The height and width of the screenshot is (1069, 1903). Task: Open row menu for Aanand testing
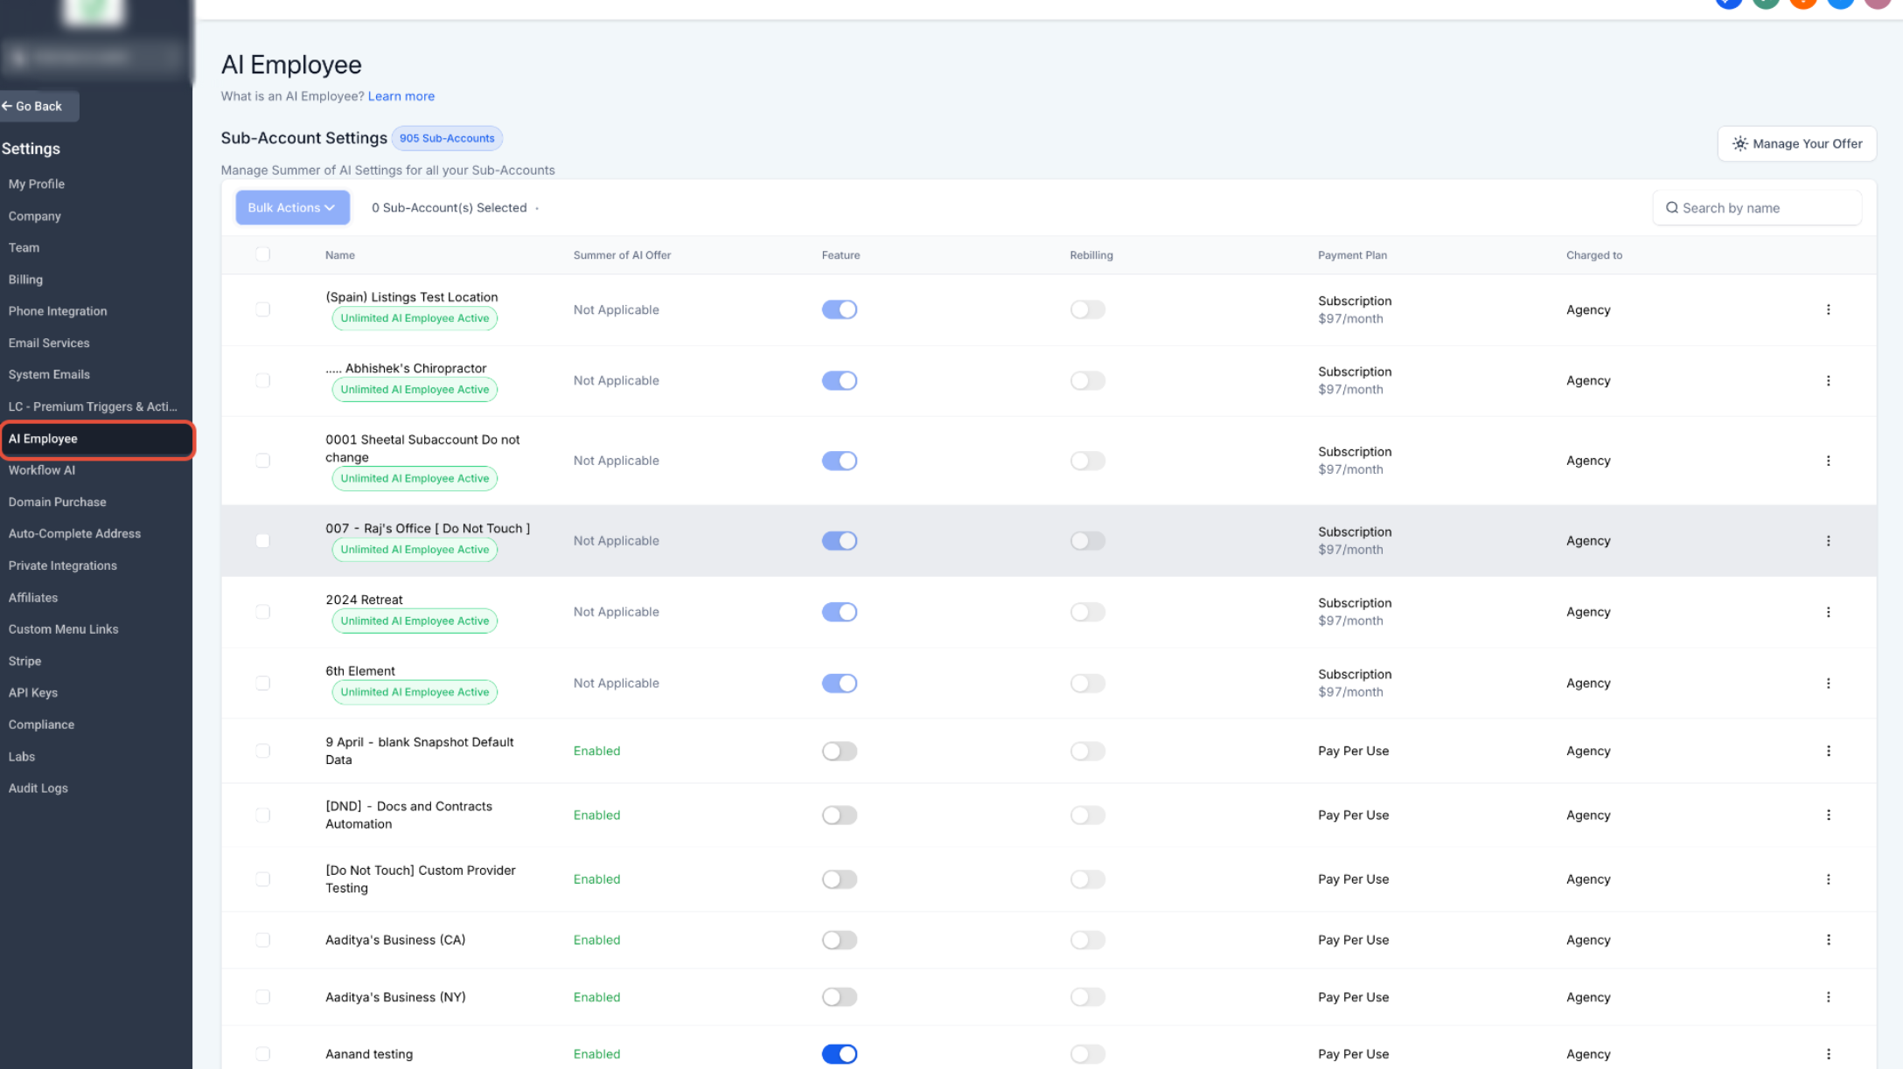(x=1828, y=1054)
